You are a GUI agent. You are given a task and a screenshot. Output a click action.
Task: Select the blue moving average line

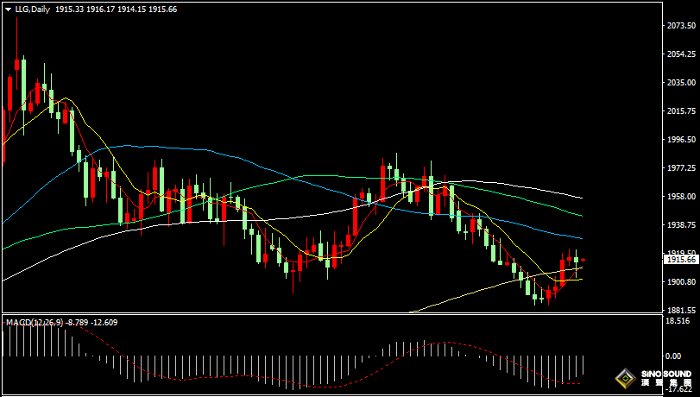click(x=129, y=147)
